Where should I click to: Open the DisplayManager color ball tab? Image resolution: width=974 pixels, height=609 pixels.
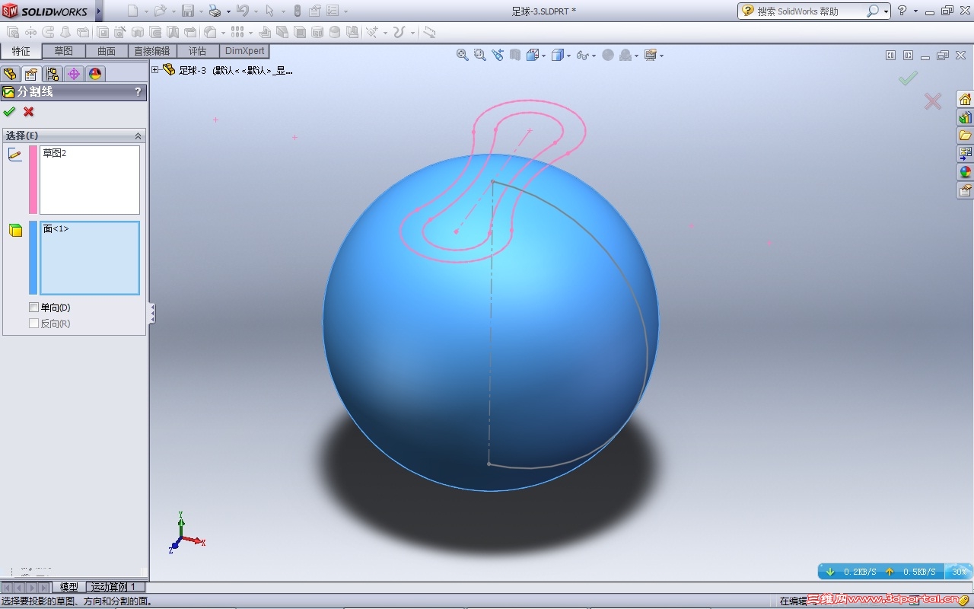click(95, 74)
